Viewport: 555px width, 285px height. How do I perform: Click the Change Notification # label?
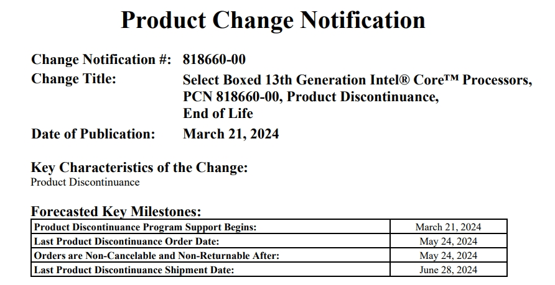tap(101, 60)
